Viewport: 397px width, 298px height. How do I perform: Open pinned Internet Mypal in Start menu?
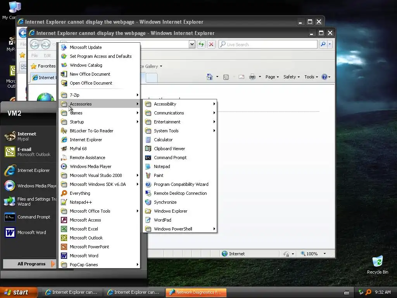pyautogui.click(x=29, y=136)
